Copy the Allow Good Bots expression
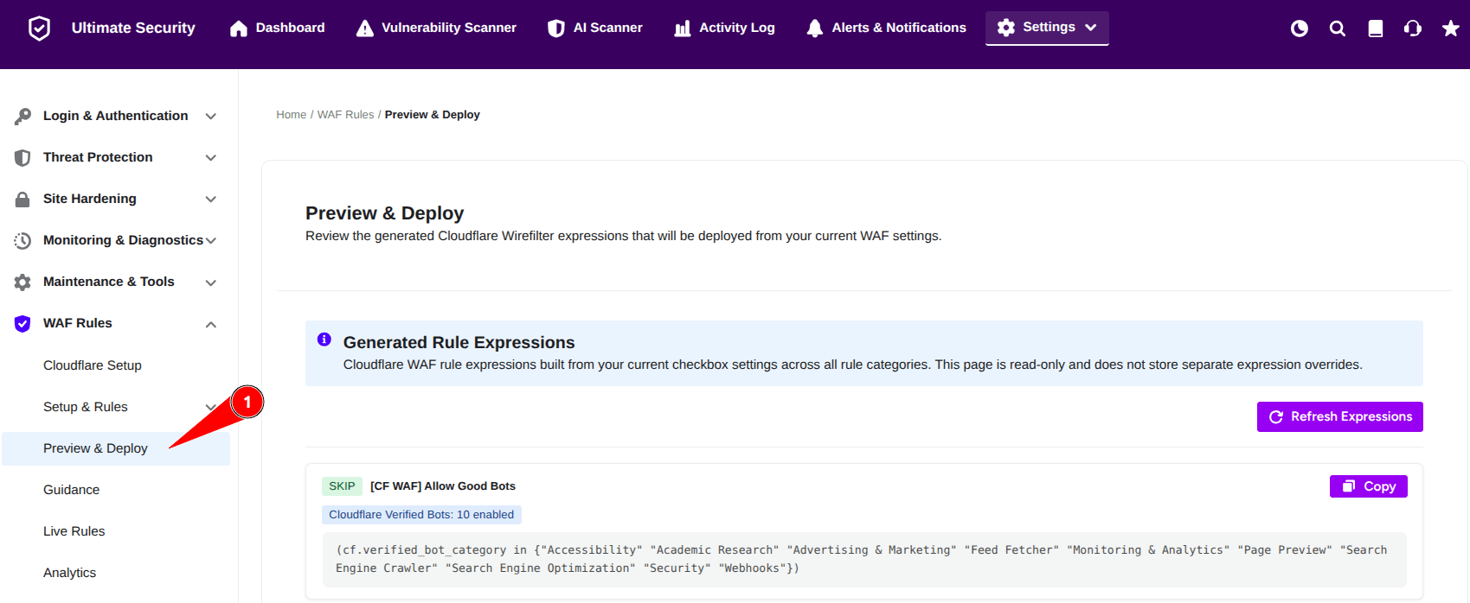 click(x=1369, y=486)
